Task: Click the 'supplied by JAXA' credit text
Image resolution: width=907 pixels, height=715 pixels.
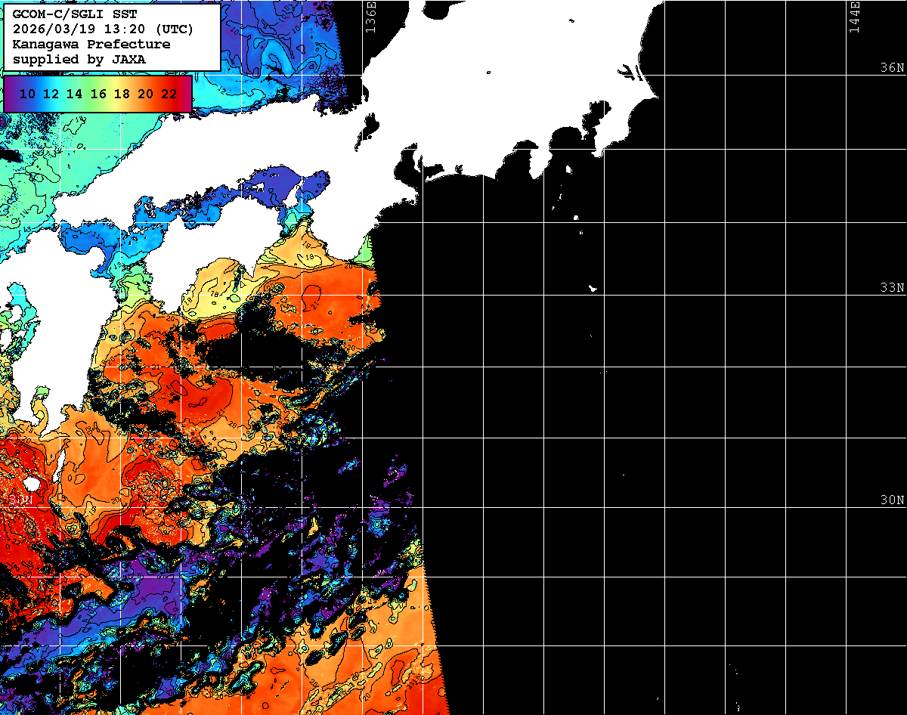Action: pyautogui.click(x=79, y=59)
